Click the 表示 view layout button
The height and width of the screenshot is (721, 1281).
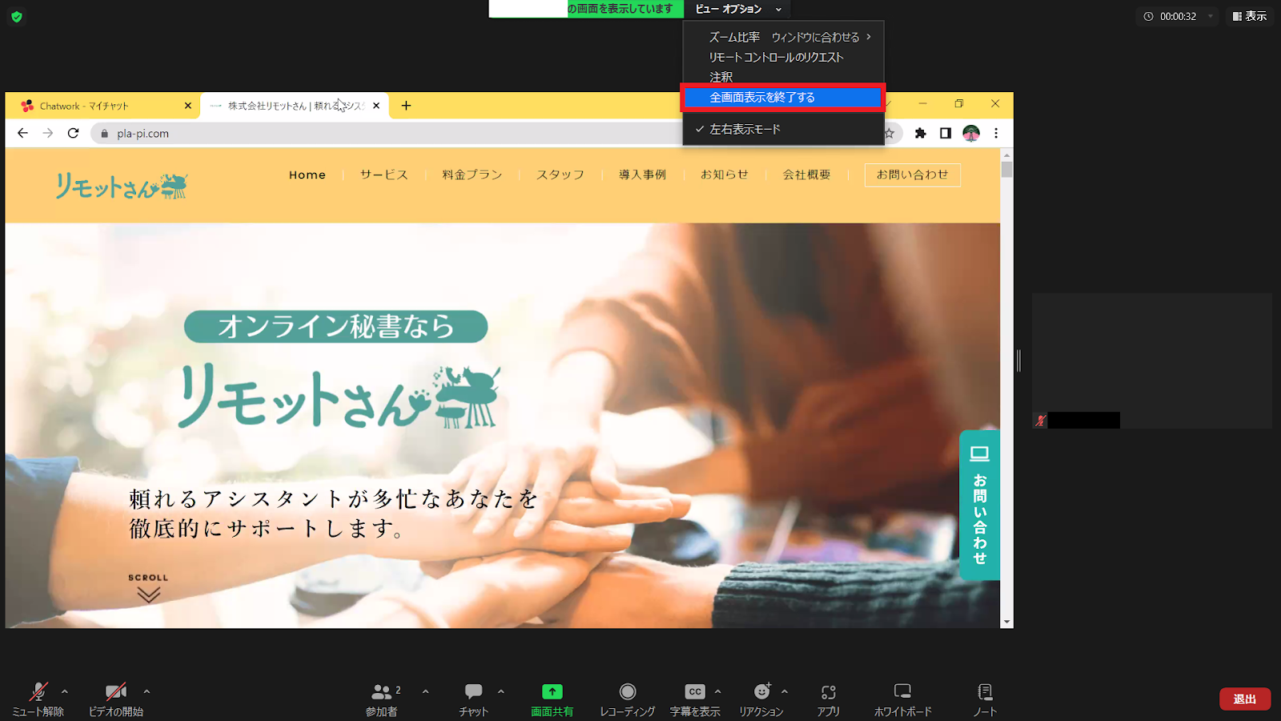[1250, 16]
